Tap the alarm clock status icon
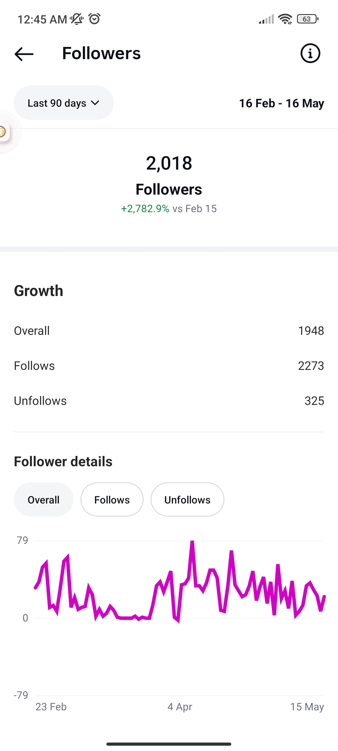The width and height of the screenshot is (338, 751). pyautogui.click(x=95, y=19)
